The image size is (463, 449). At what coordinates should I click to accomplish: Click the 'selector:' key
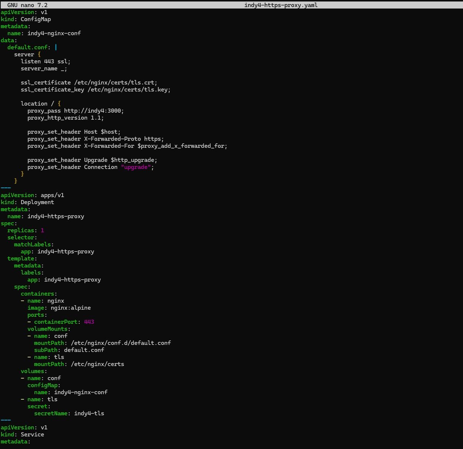(22, 237)
